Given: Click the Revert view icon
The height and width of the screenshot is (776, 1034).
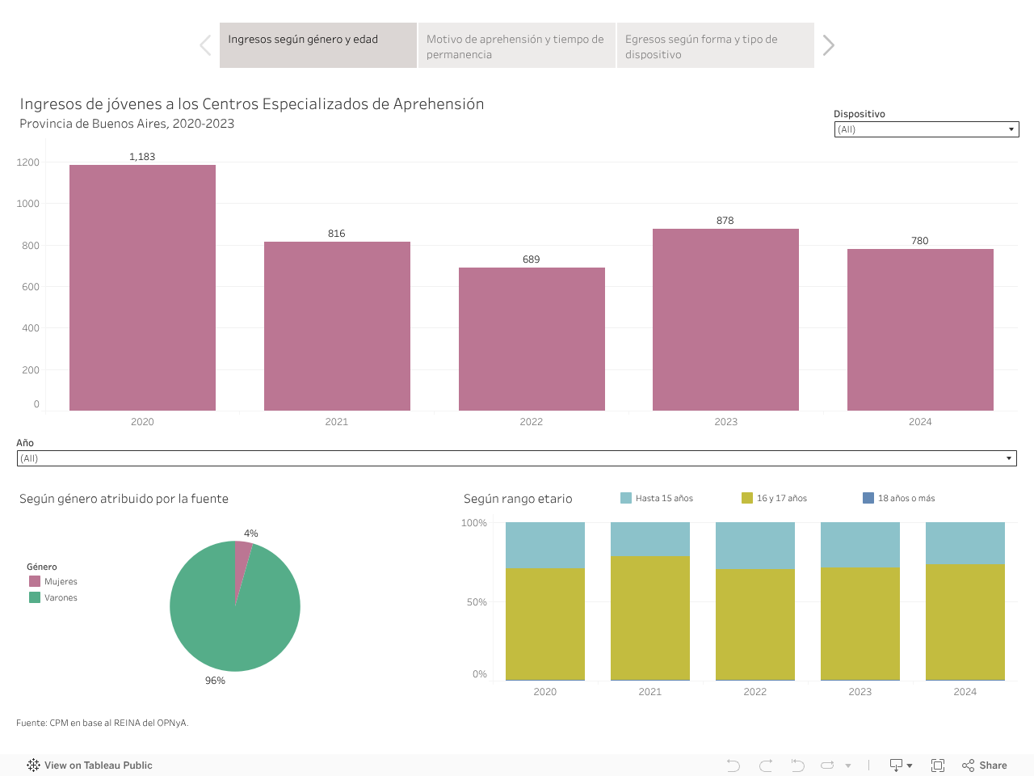Looking at the screenshot, I should 797,765.
